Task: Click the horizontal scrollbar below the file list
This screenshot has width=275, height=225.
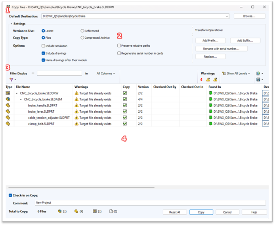Action: (x=81, y=187)
